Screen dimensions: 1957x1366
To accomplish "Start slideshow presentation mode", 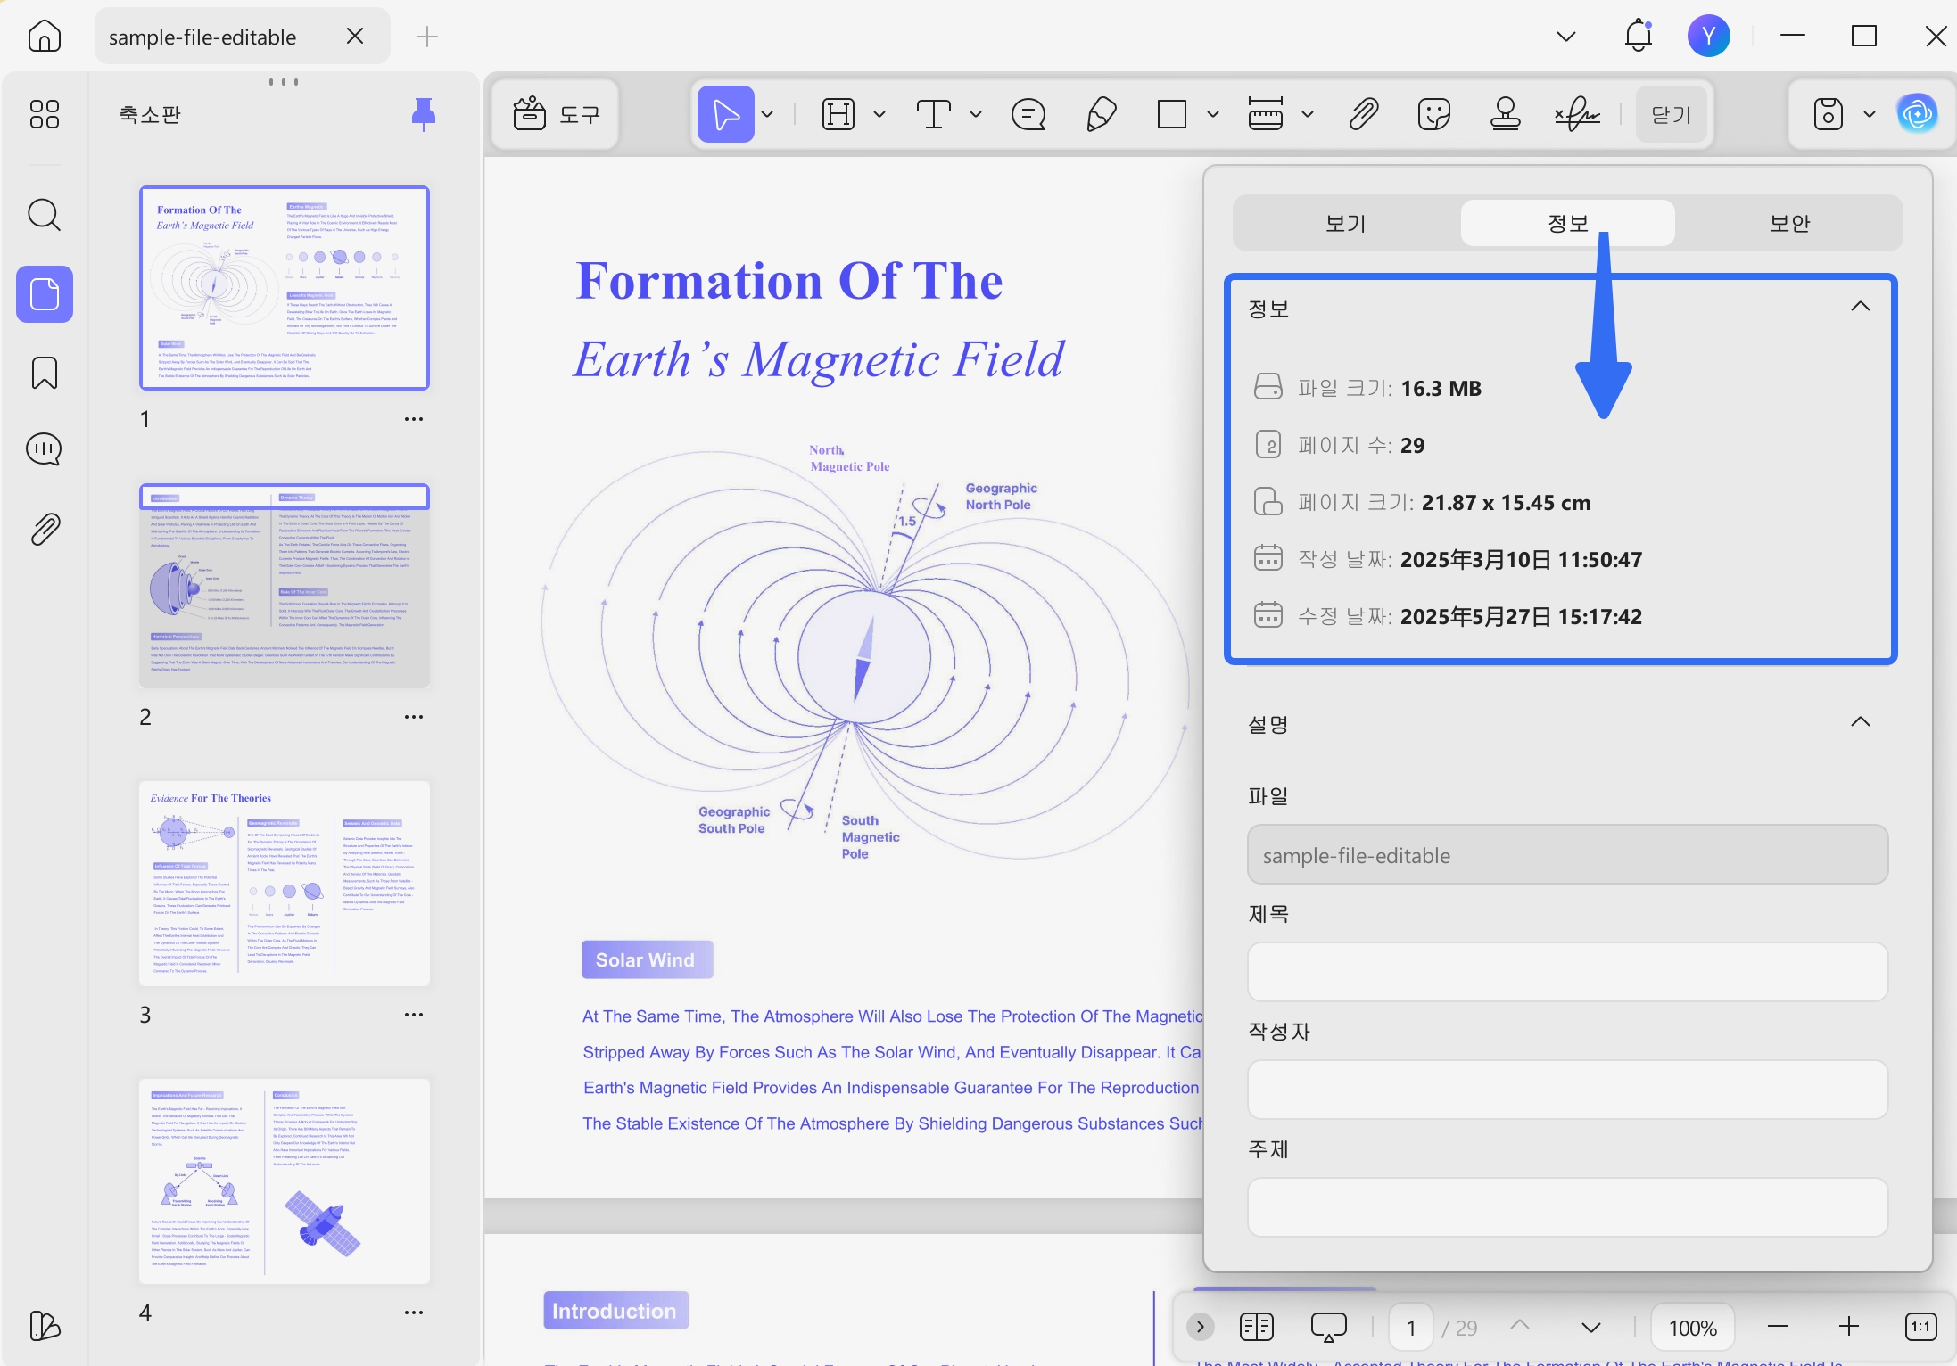I will coord(1328,1327).
